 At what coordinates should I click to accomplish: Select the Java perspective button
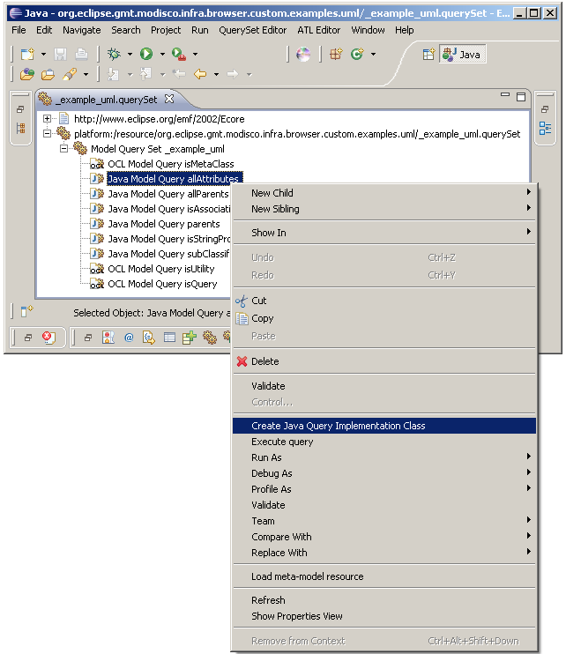pos(462,55)
